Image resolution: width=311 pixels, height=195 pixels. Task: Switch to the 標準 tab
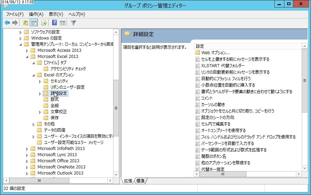[x=140, y=181]
